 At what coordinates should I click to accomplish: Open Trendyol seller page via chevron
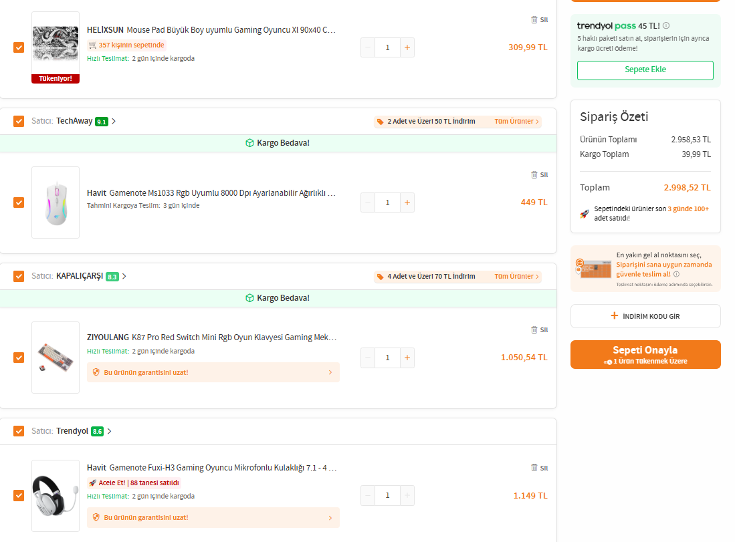(x=109, y=432)
